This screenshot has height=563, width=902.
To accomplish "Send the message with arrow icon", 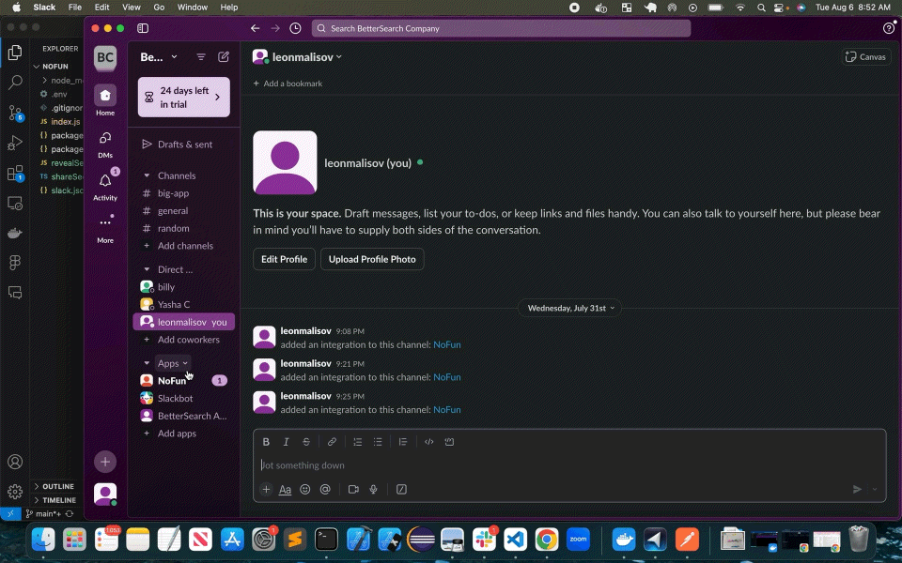I will point(857,490).
